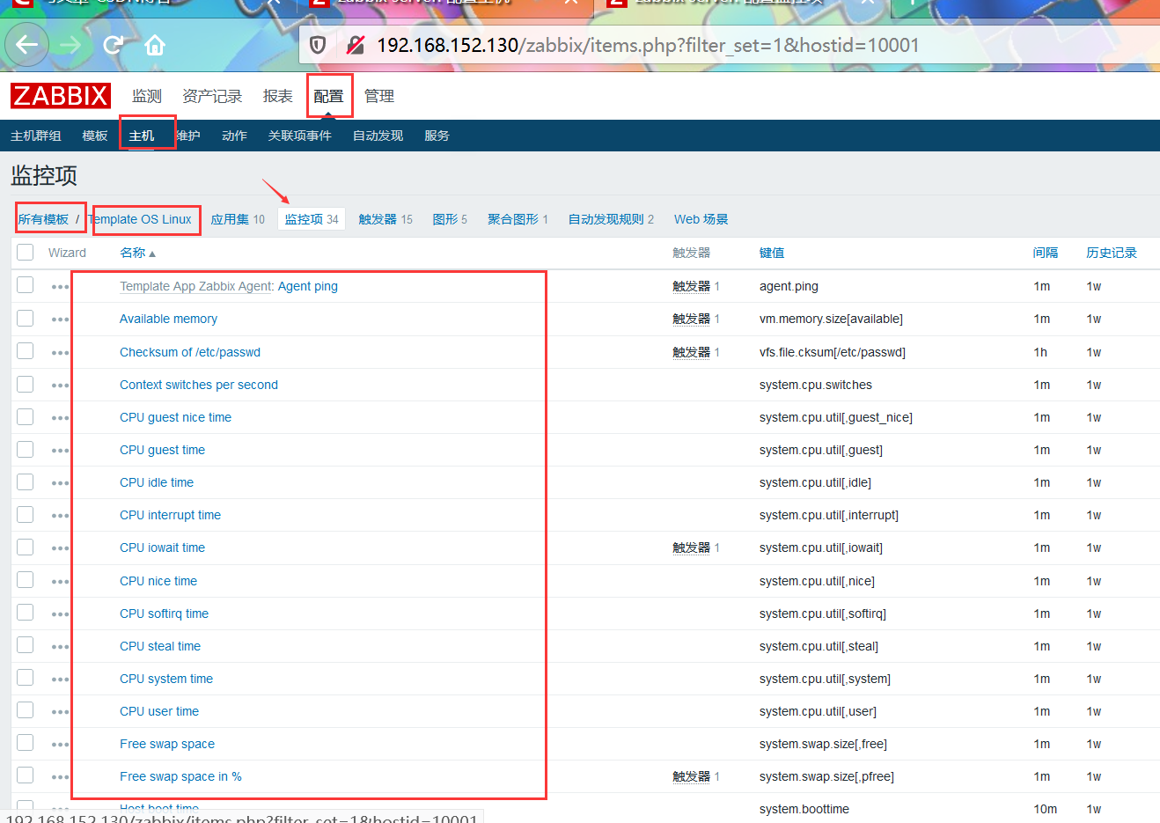Image resolution: width=1160 pixels, height=823 pixels.
Task: Open the 配置 top menu
Action: point(328,96)
